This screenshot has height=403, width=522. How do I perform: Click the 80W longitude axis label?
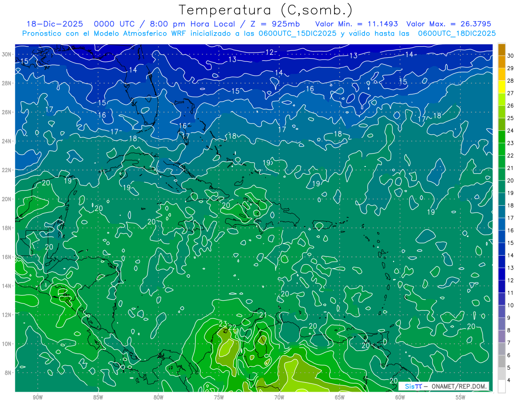pyautogui.click(x=158, y=397)
